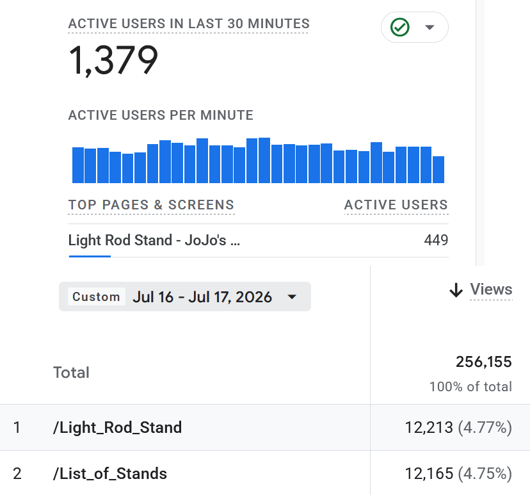Click the 12,213 (4.77%) views cell
This screenshot has width=530, height=495.
click(x=458, y=427)
